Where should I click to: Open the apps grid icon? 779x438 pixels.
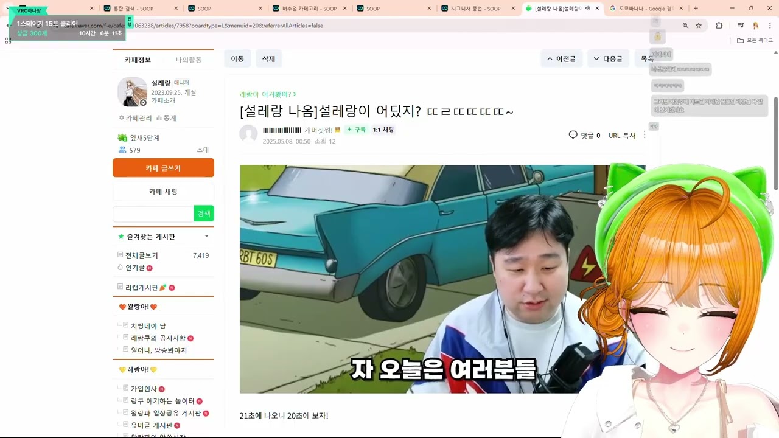pos(8,40)
